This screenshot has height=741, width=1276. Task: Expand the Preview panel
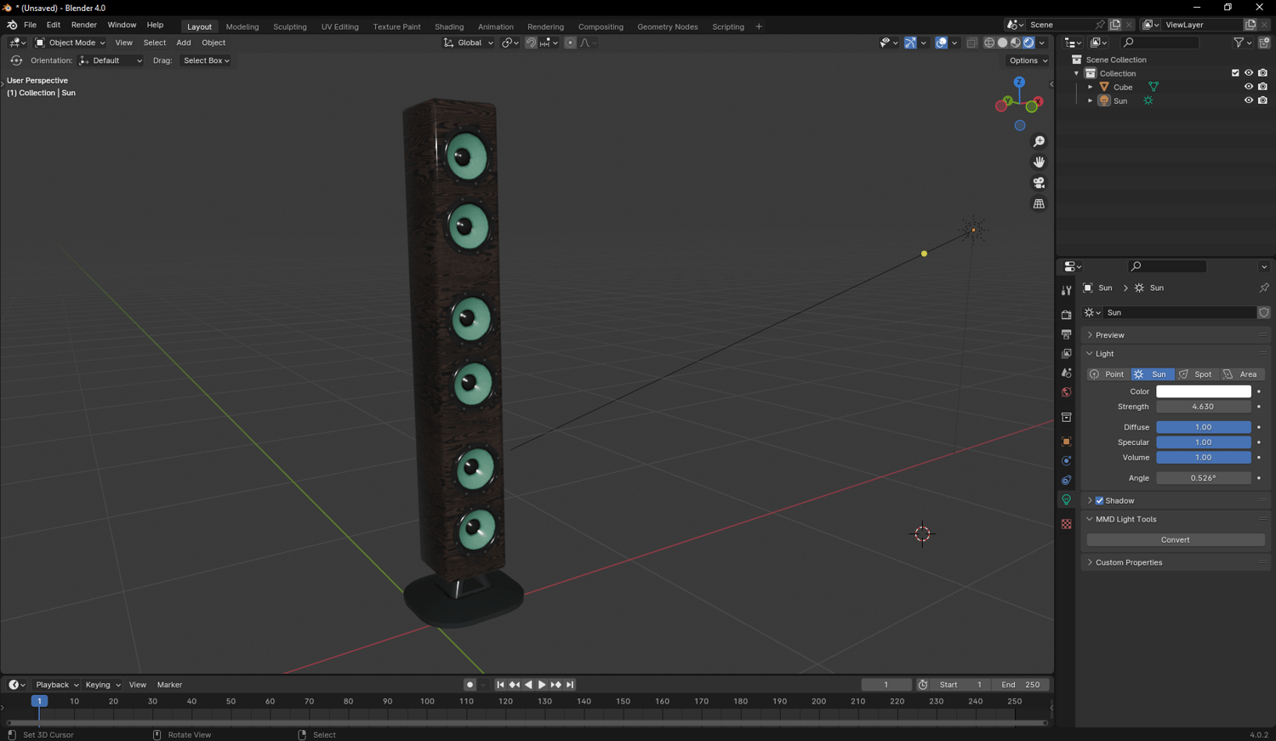coord(1090,335)
